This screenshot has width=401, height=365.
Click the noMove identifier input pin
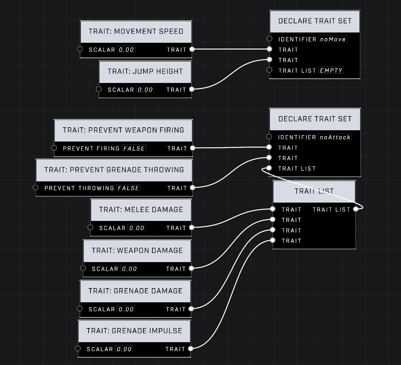pos(270,39)
